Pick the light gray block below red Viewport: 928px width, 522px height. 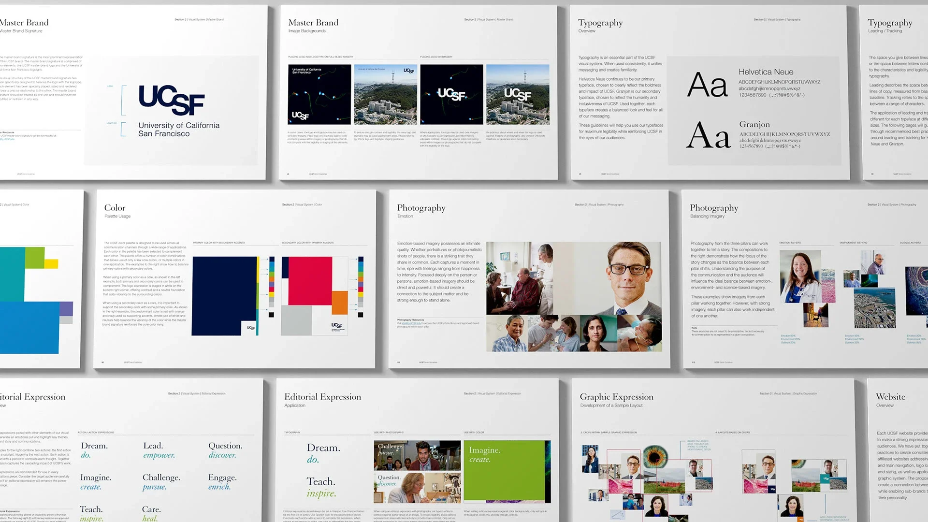coord(296,320)
